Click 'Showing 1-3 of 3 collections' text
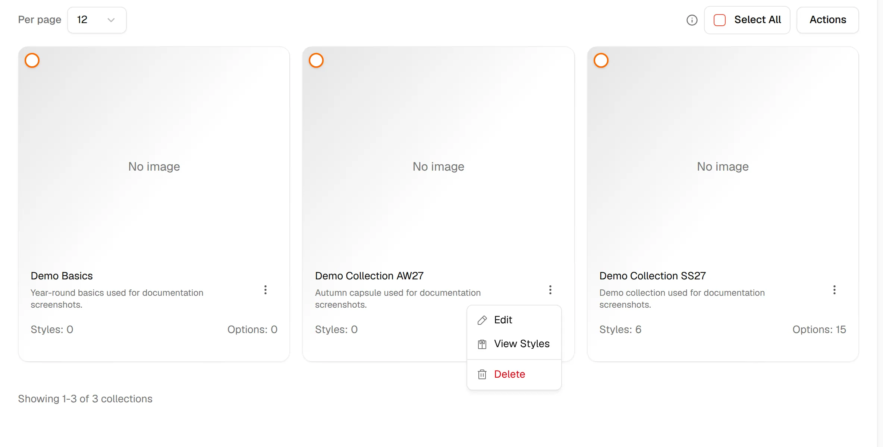This screenshot has height=447, width=883. tap(85, 399)
